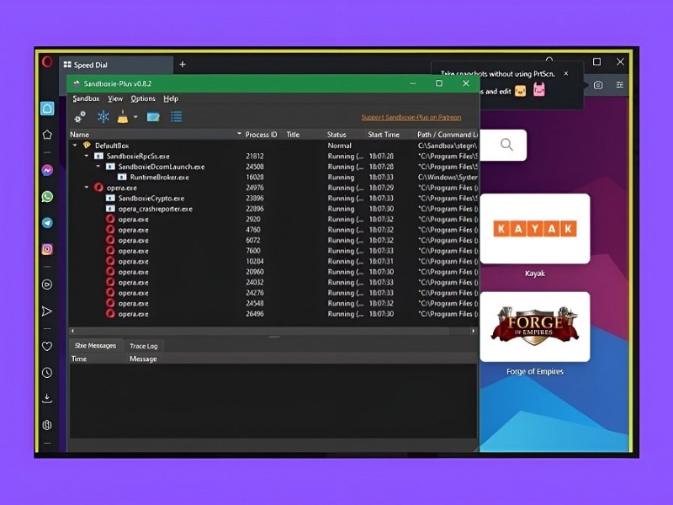Open the My Flow arrow icon

(x=47, y=311)
